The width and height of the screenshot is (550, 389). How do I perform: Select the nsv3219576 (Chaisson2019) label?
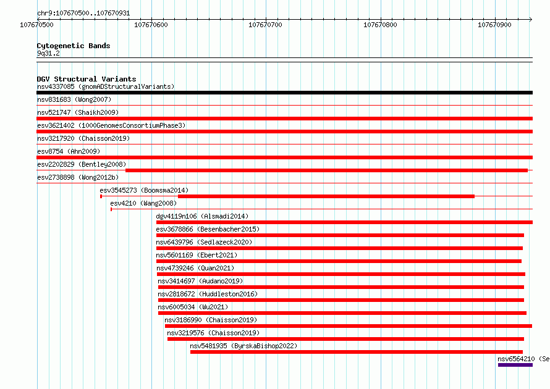(213, 333)
